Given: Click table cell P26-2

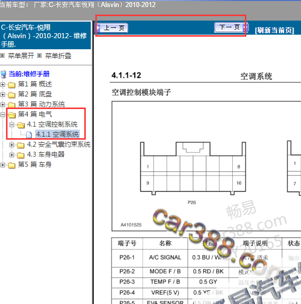Looking at the screenshot, I should coord(127,271).
